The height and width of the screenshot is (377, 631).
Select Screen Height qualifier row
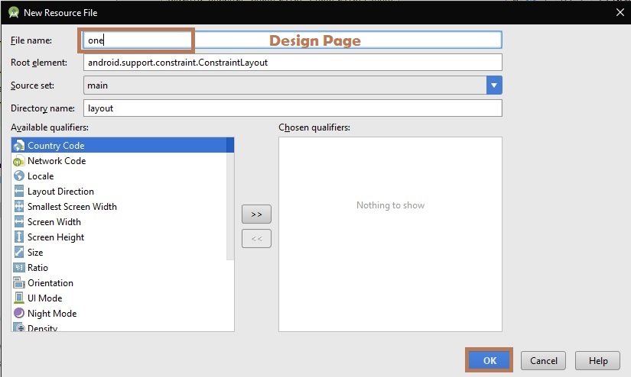click(119, 237)
